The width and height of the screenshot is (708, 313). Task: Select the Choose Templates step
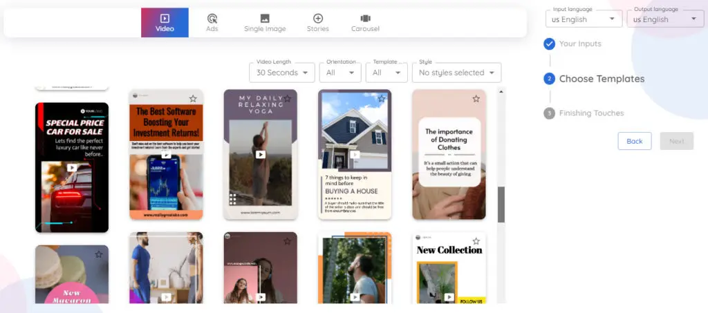(602, 79)
